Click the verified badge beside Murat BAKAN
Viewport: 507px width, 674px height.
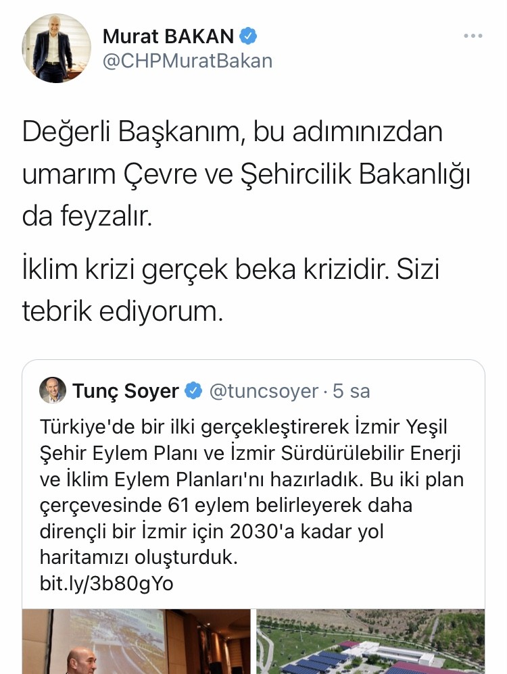(x=249, y=36)
